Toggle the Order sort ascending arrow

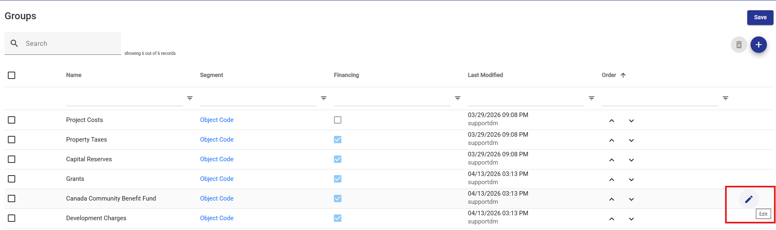pyautogui.click(x=623, y=75)
